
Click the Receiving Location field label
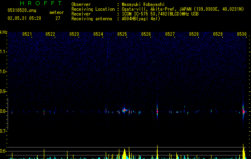(93, 9)
